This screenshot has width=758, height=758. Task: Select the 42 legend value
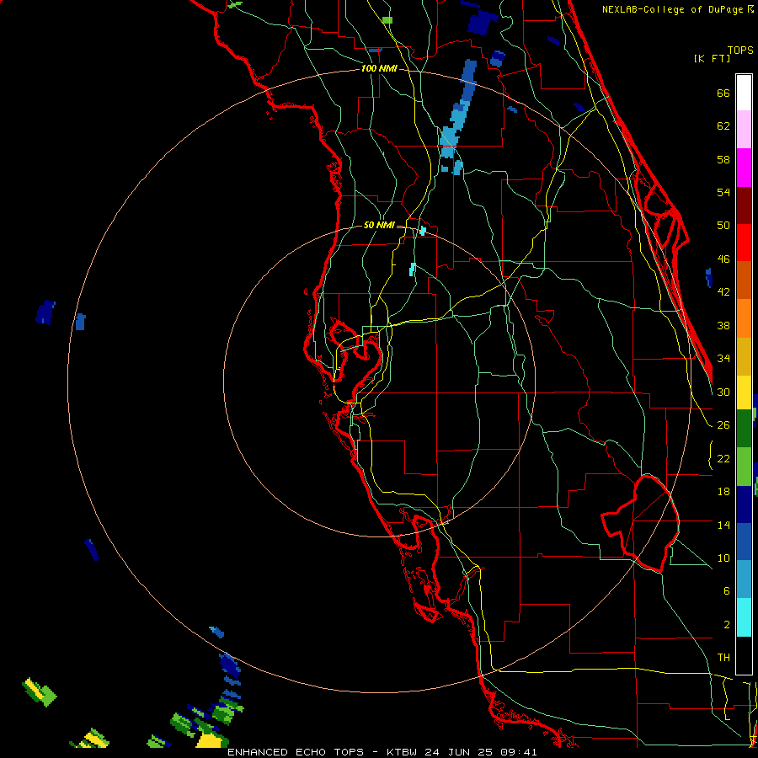click(723, 292)
